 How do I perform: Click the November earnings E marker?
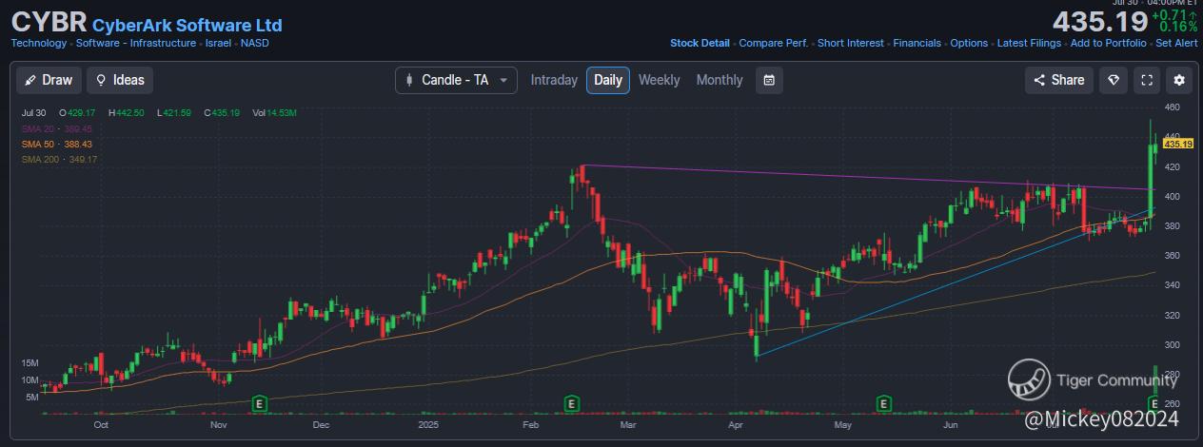pos(258,404)
